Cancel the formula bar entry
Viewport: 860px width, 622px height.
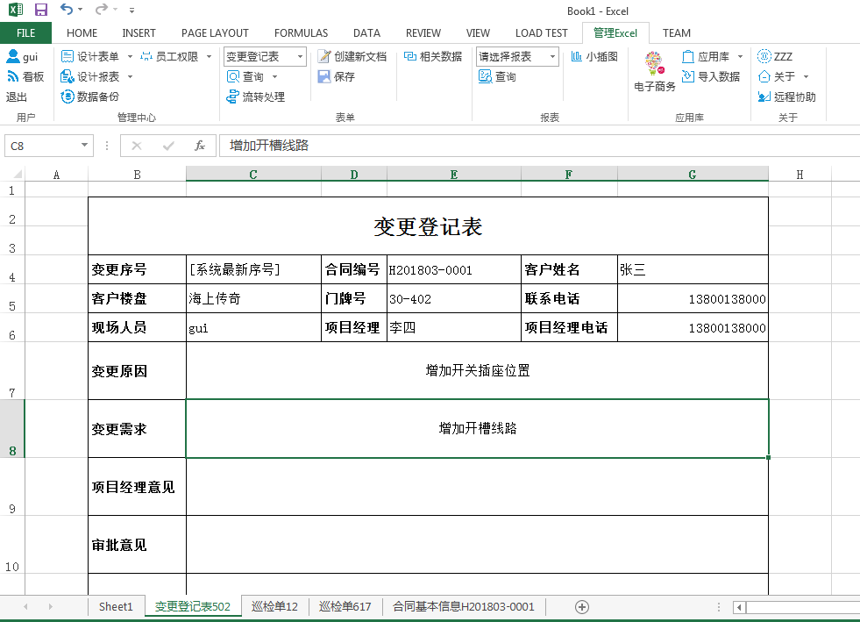137,146
